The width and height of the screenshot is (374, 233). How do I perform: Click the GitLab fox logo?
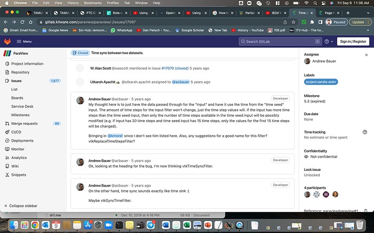pyautogui.click(x=8, y=42)
